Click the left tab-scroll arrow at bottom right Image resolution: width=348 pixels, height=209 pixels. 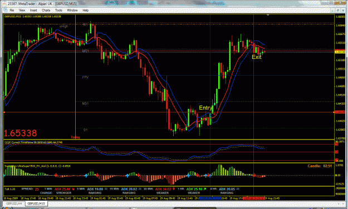[339, 203]
